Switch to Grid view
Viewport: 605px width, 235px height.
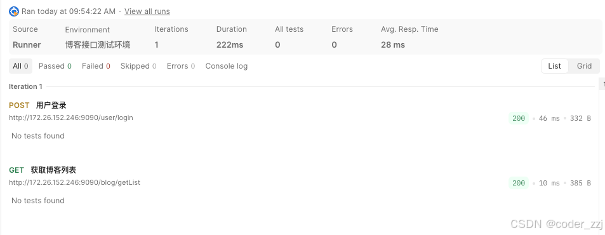pos(584,66)
